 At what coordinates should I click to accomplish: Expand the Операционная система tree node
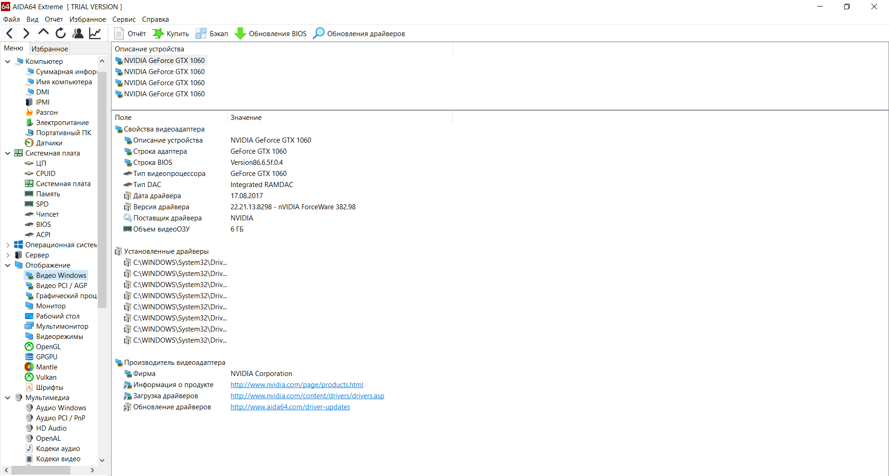point(8,245)
